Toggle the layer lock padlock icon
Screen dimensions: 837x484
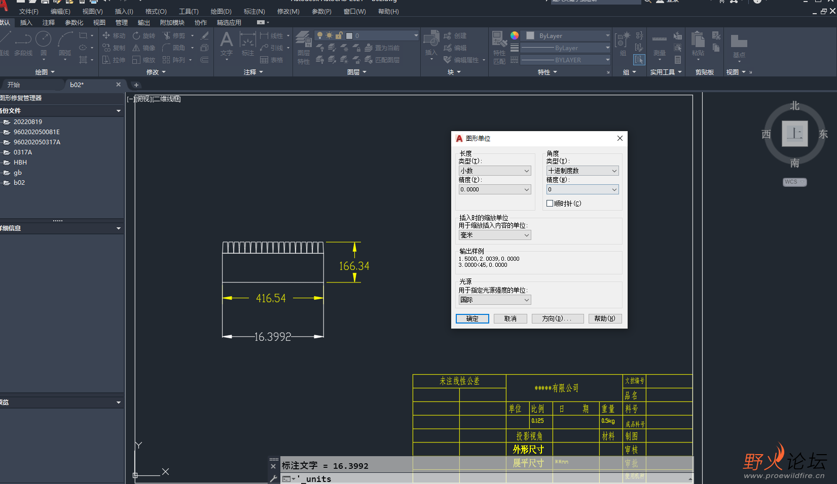click(339, 35)
